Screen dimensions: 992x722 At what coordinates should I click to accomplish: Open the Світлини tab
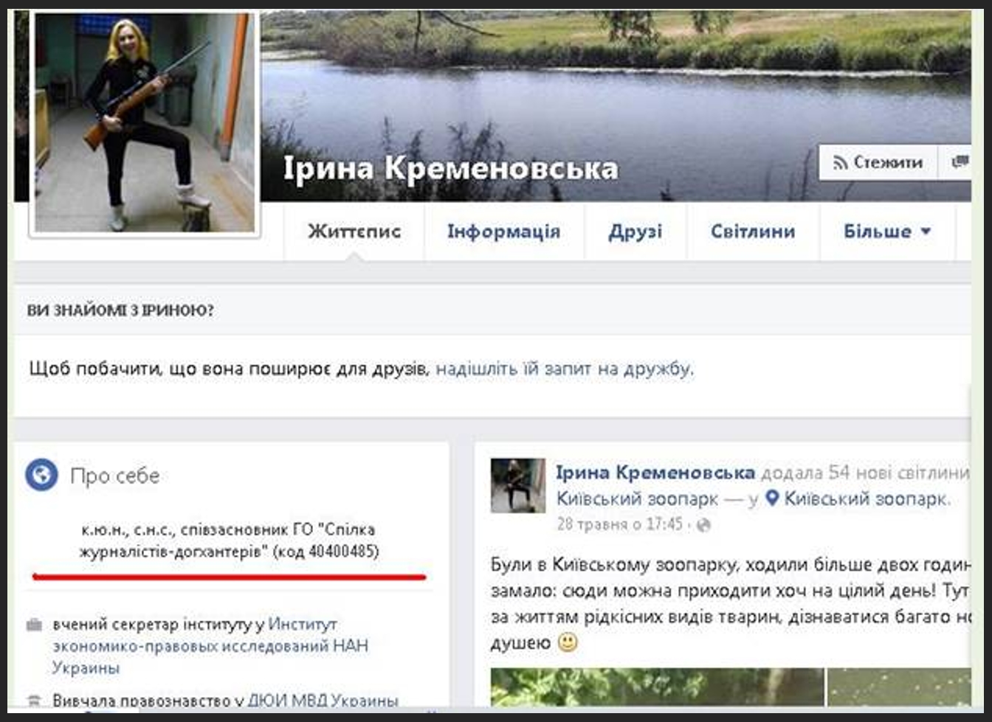coord(753,232)
